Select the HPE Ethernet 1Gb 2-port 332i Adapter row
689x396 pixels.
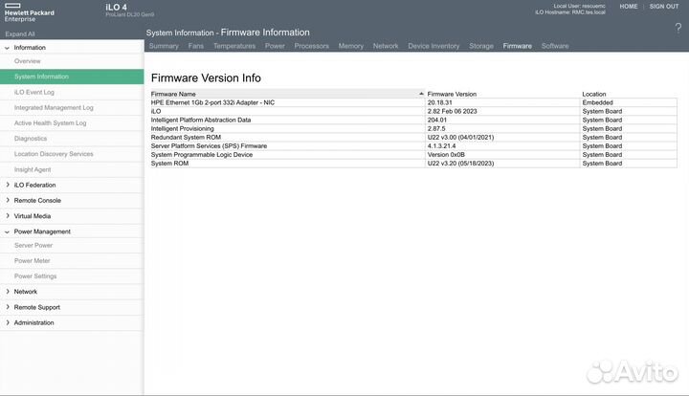tap(413, 102)
